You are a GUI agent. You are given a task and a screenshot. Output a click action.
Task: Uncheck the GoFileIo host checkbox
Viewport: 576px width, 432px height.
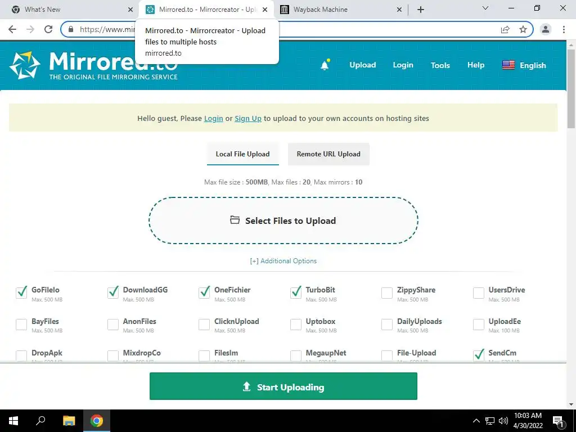coord(22,292)
